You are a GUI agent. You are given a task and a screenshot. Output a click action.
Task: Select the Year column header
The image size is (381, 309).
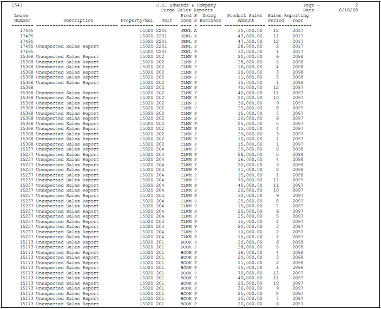[x=298, y=21]
